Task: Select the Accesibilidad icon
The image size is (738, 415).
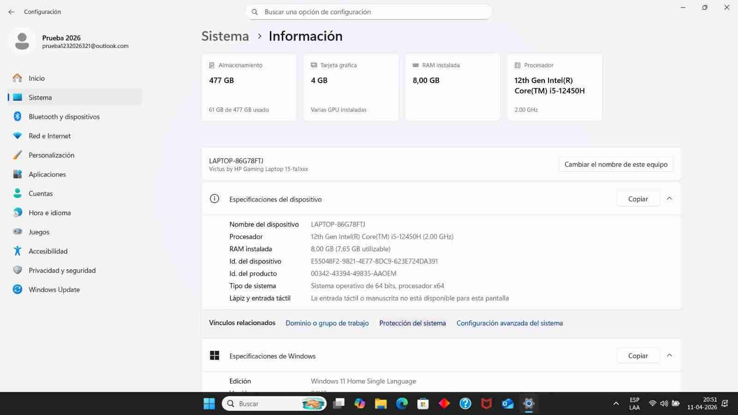Action: coord(18,251)
